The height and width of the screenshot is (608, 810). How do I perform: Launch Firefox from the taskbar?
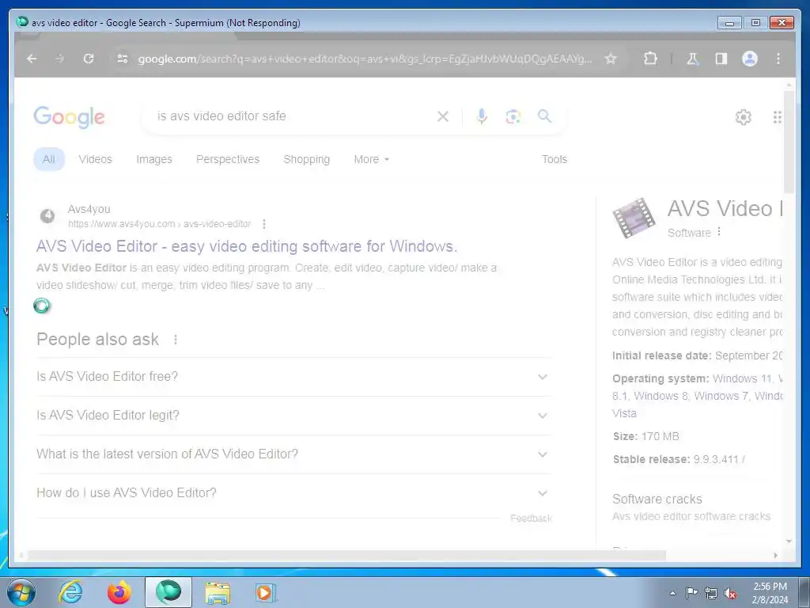119,592
